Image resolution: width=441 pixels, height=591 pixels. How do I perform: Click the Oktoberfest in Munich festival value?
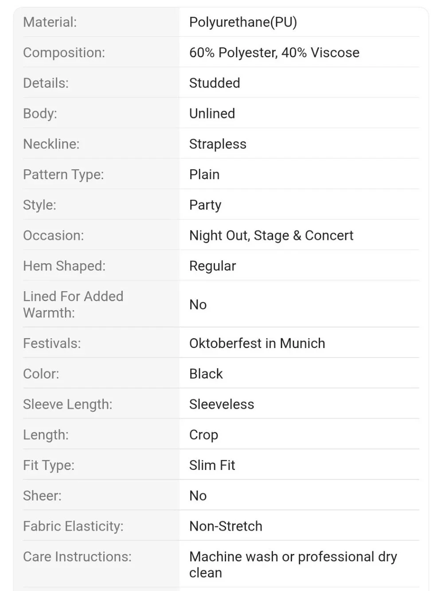click(257, 343)
